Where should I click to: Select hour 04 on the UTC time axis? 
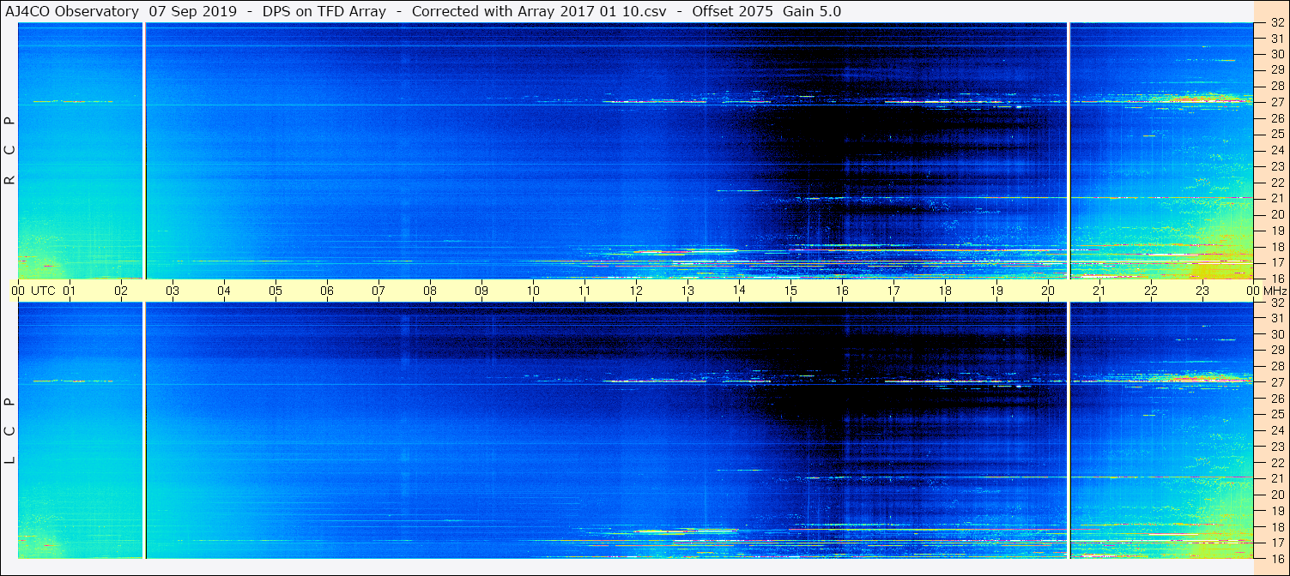(x=224, y=291)
